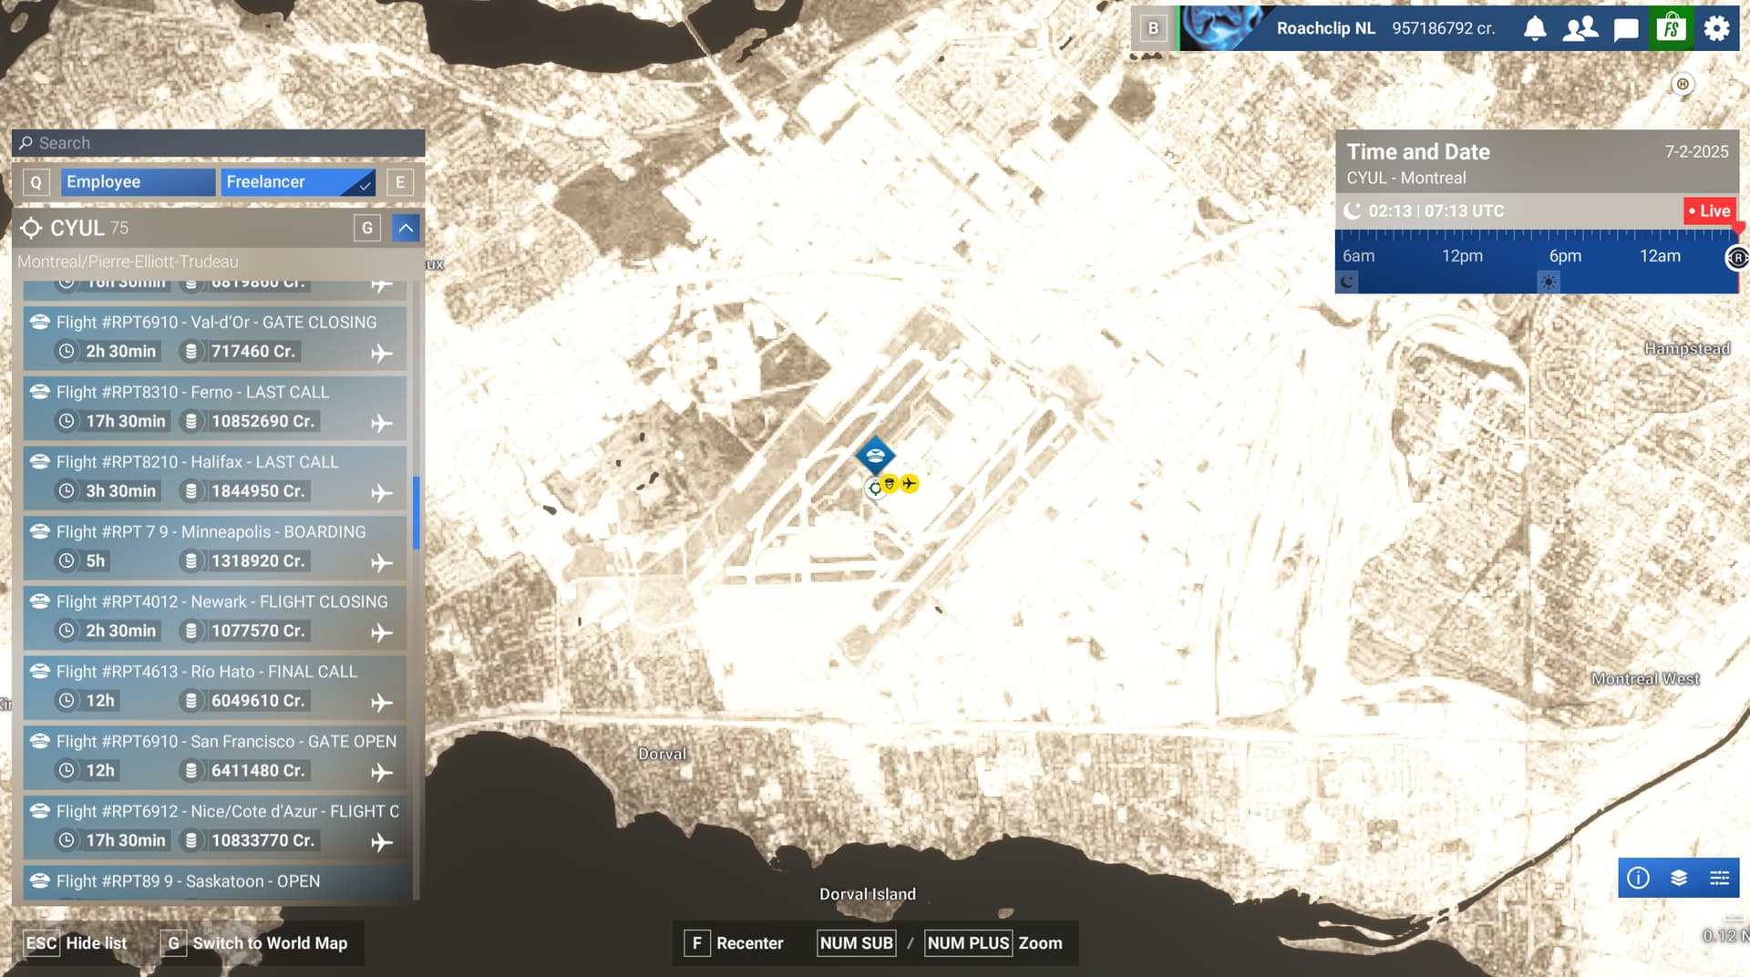Click the yellow pilot marker on map
The width and height of the screenshot is (1750, 977).
(x=890, y=484)
